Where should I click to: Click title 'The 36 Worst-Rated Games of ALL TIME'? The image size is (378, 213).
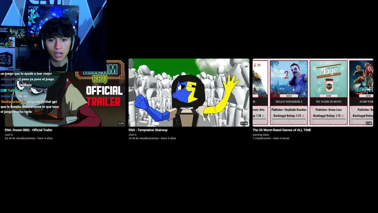tap(282, 130)
